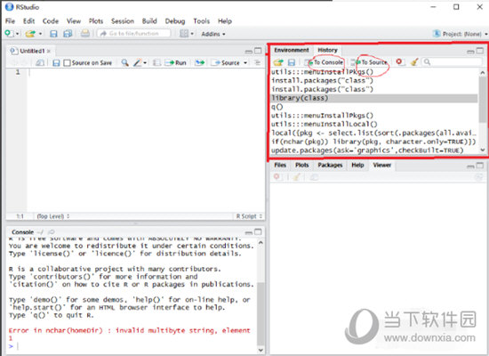Viewport: 489px width, 356px height.
Task: Create a new file from main toolbar
Action: [9, 34]
